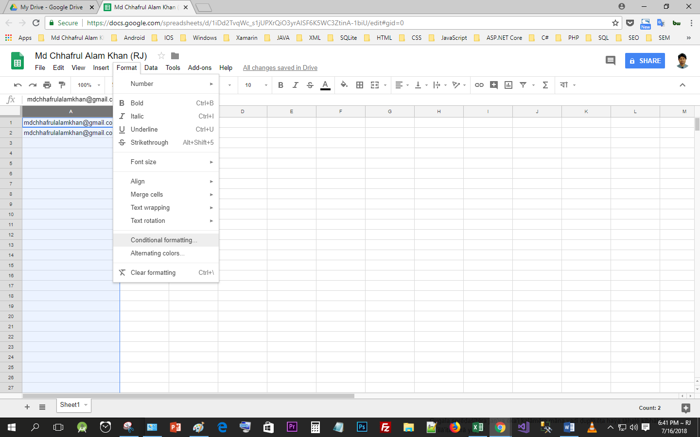Expand the Number submenu

click(x=166, y=84)
